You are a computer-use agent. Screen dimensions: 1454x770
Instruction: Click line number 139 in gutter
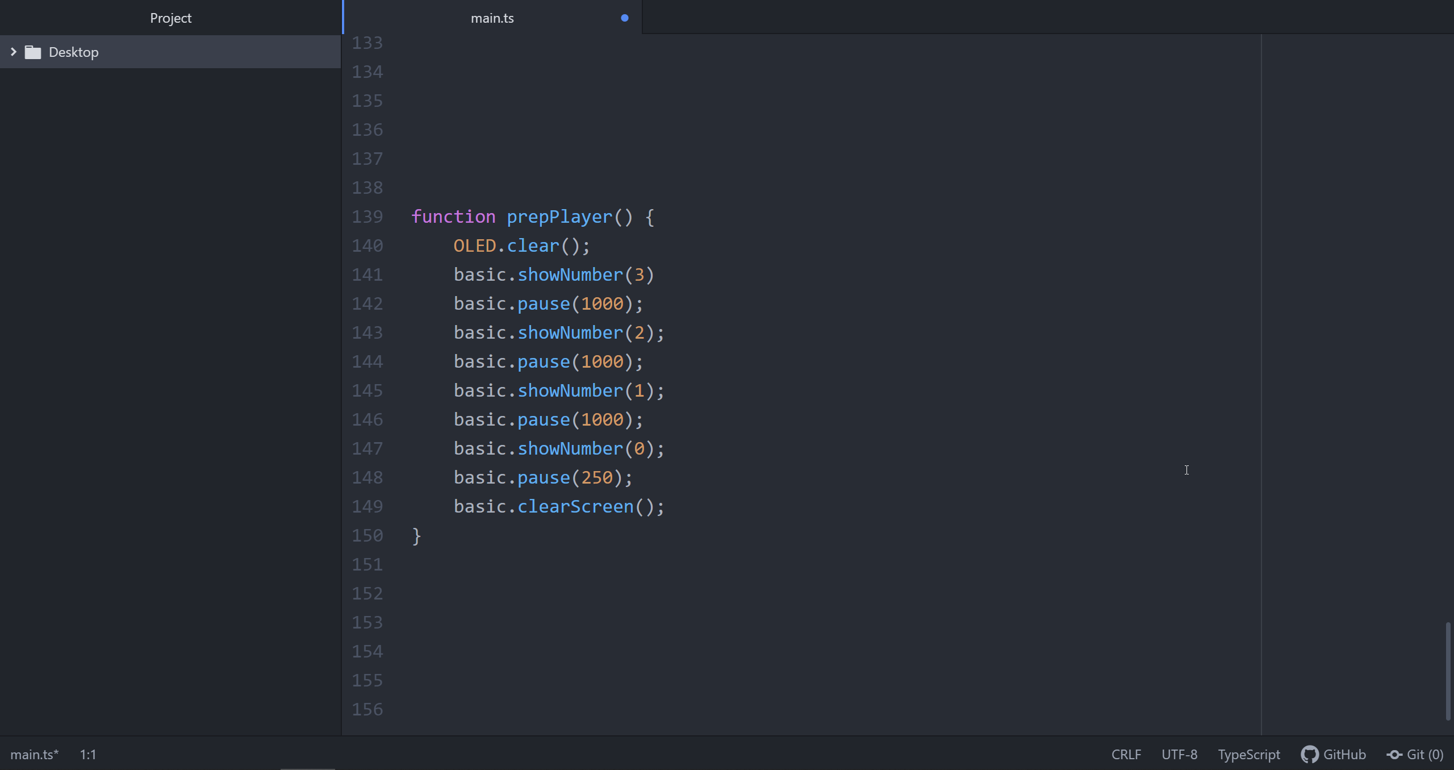(367, 217)
